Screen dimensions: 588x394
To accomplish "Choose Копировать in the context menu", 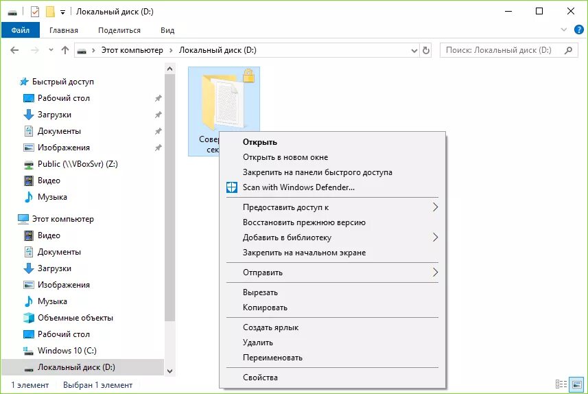I will point(332,308).
